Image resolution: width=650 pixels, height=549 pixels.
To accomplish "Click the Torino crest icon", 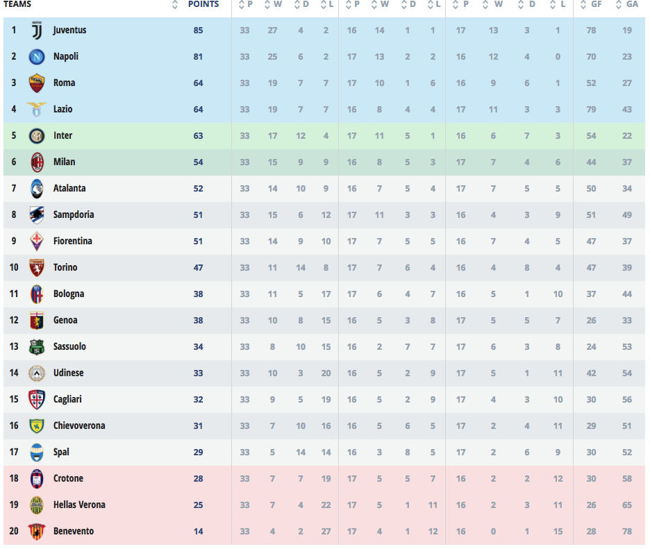I will 37,268.
